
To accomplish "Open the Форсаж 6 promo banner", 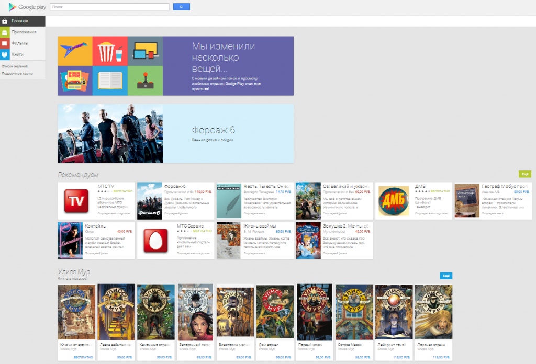I will pyautogui.click(x=175, y=133).
